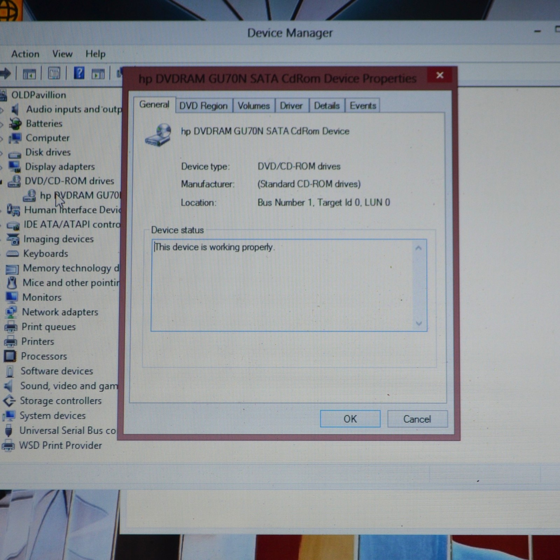Click the '(Standard CD-ROM drives)' manufacturer text
This screenshot has width=560, height=560.
tap(309, 184)
